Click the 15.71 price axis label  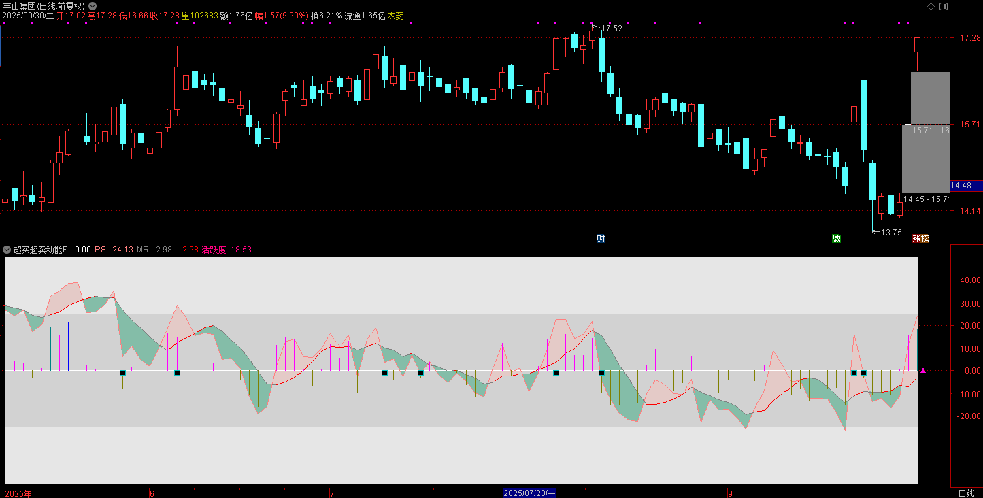(x=970, y=124)
